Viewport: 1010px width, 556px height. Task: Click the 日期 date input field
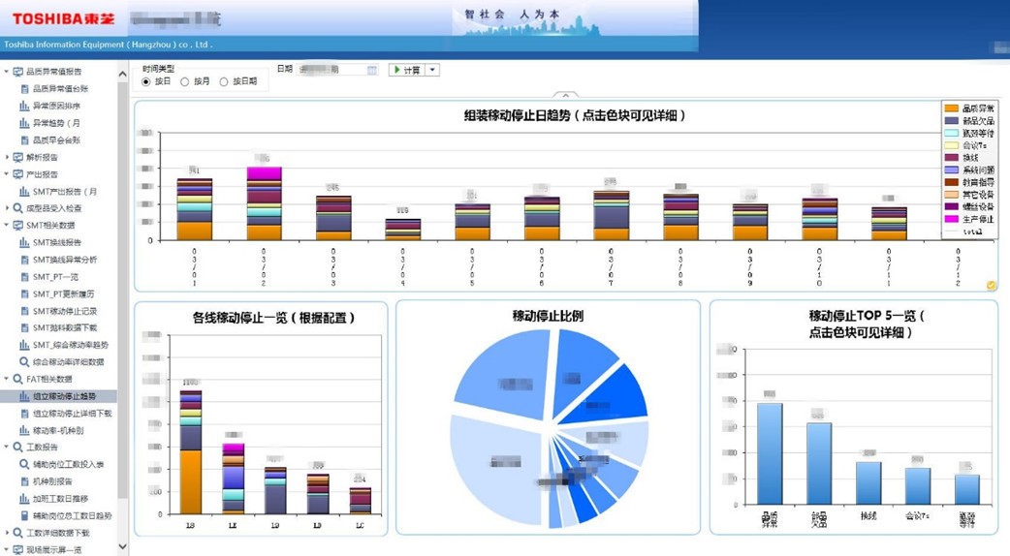coord(331,70)
